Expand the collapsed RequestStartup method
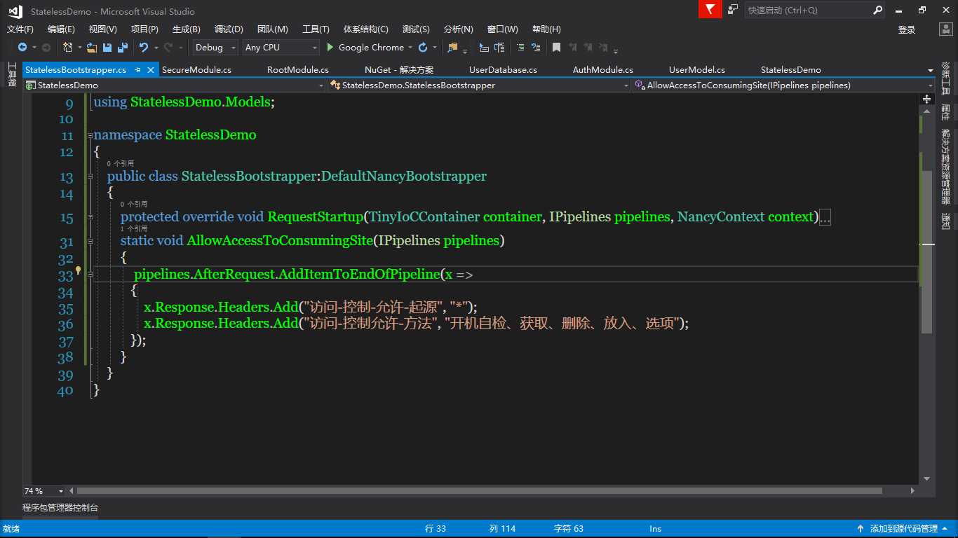 pos(90,217)
